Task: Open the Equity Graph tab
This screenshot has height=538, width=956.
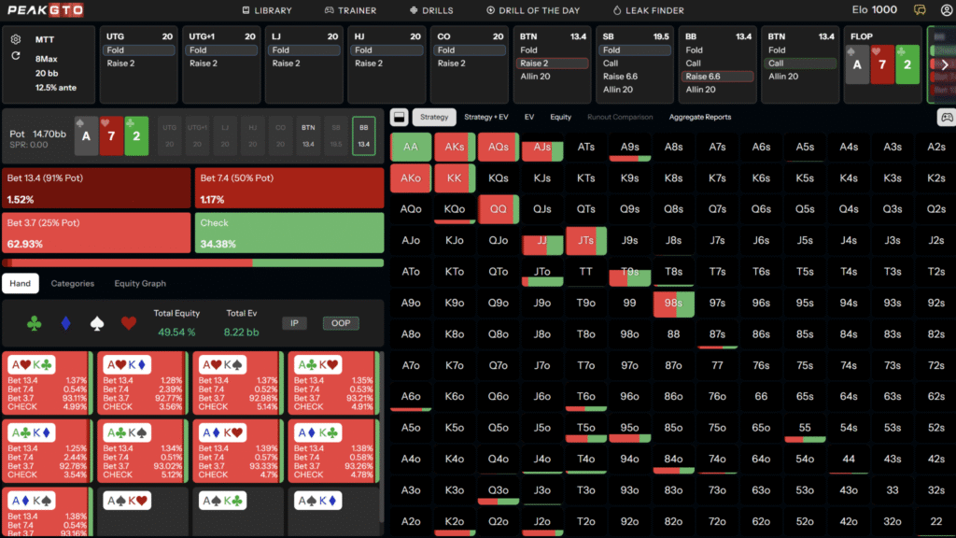Action: click(139, 283)
